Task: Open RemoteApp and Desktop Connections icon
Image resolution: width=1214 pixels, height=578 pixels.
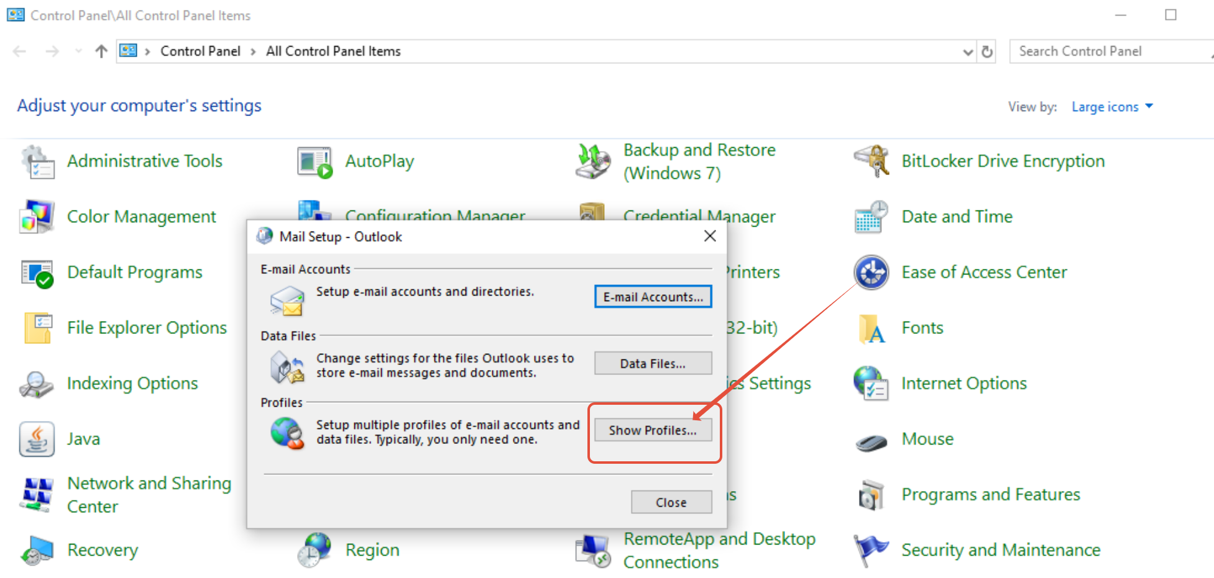Action: [593, 551]
